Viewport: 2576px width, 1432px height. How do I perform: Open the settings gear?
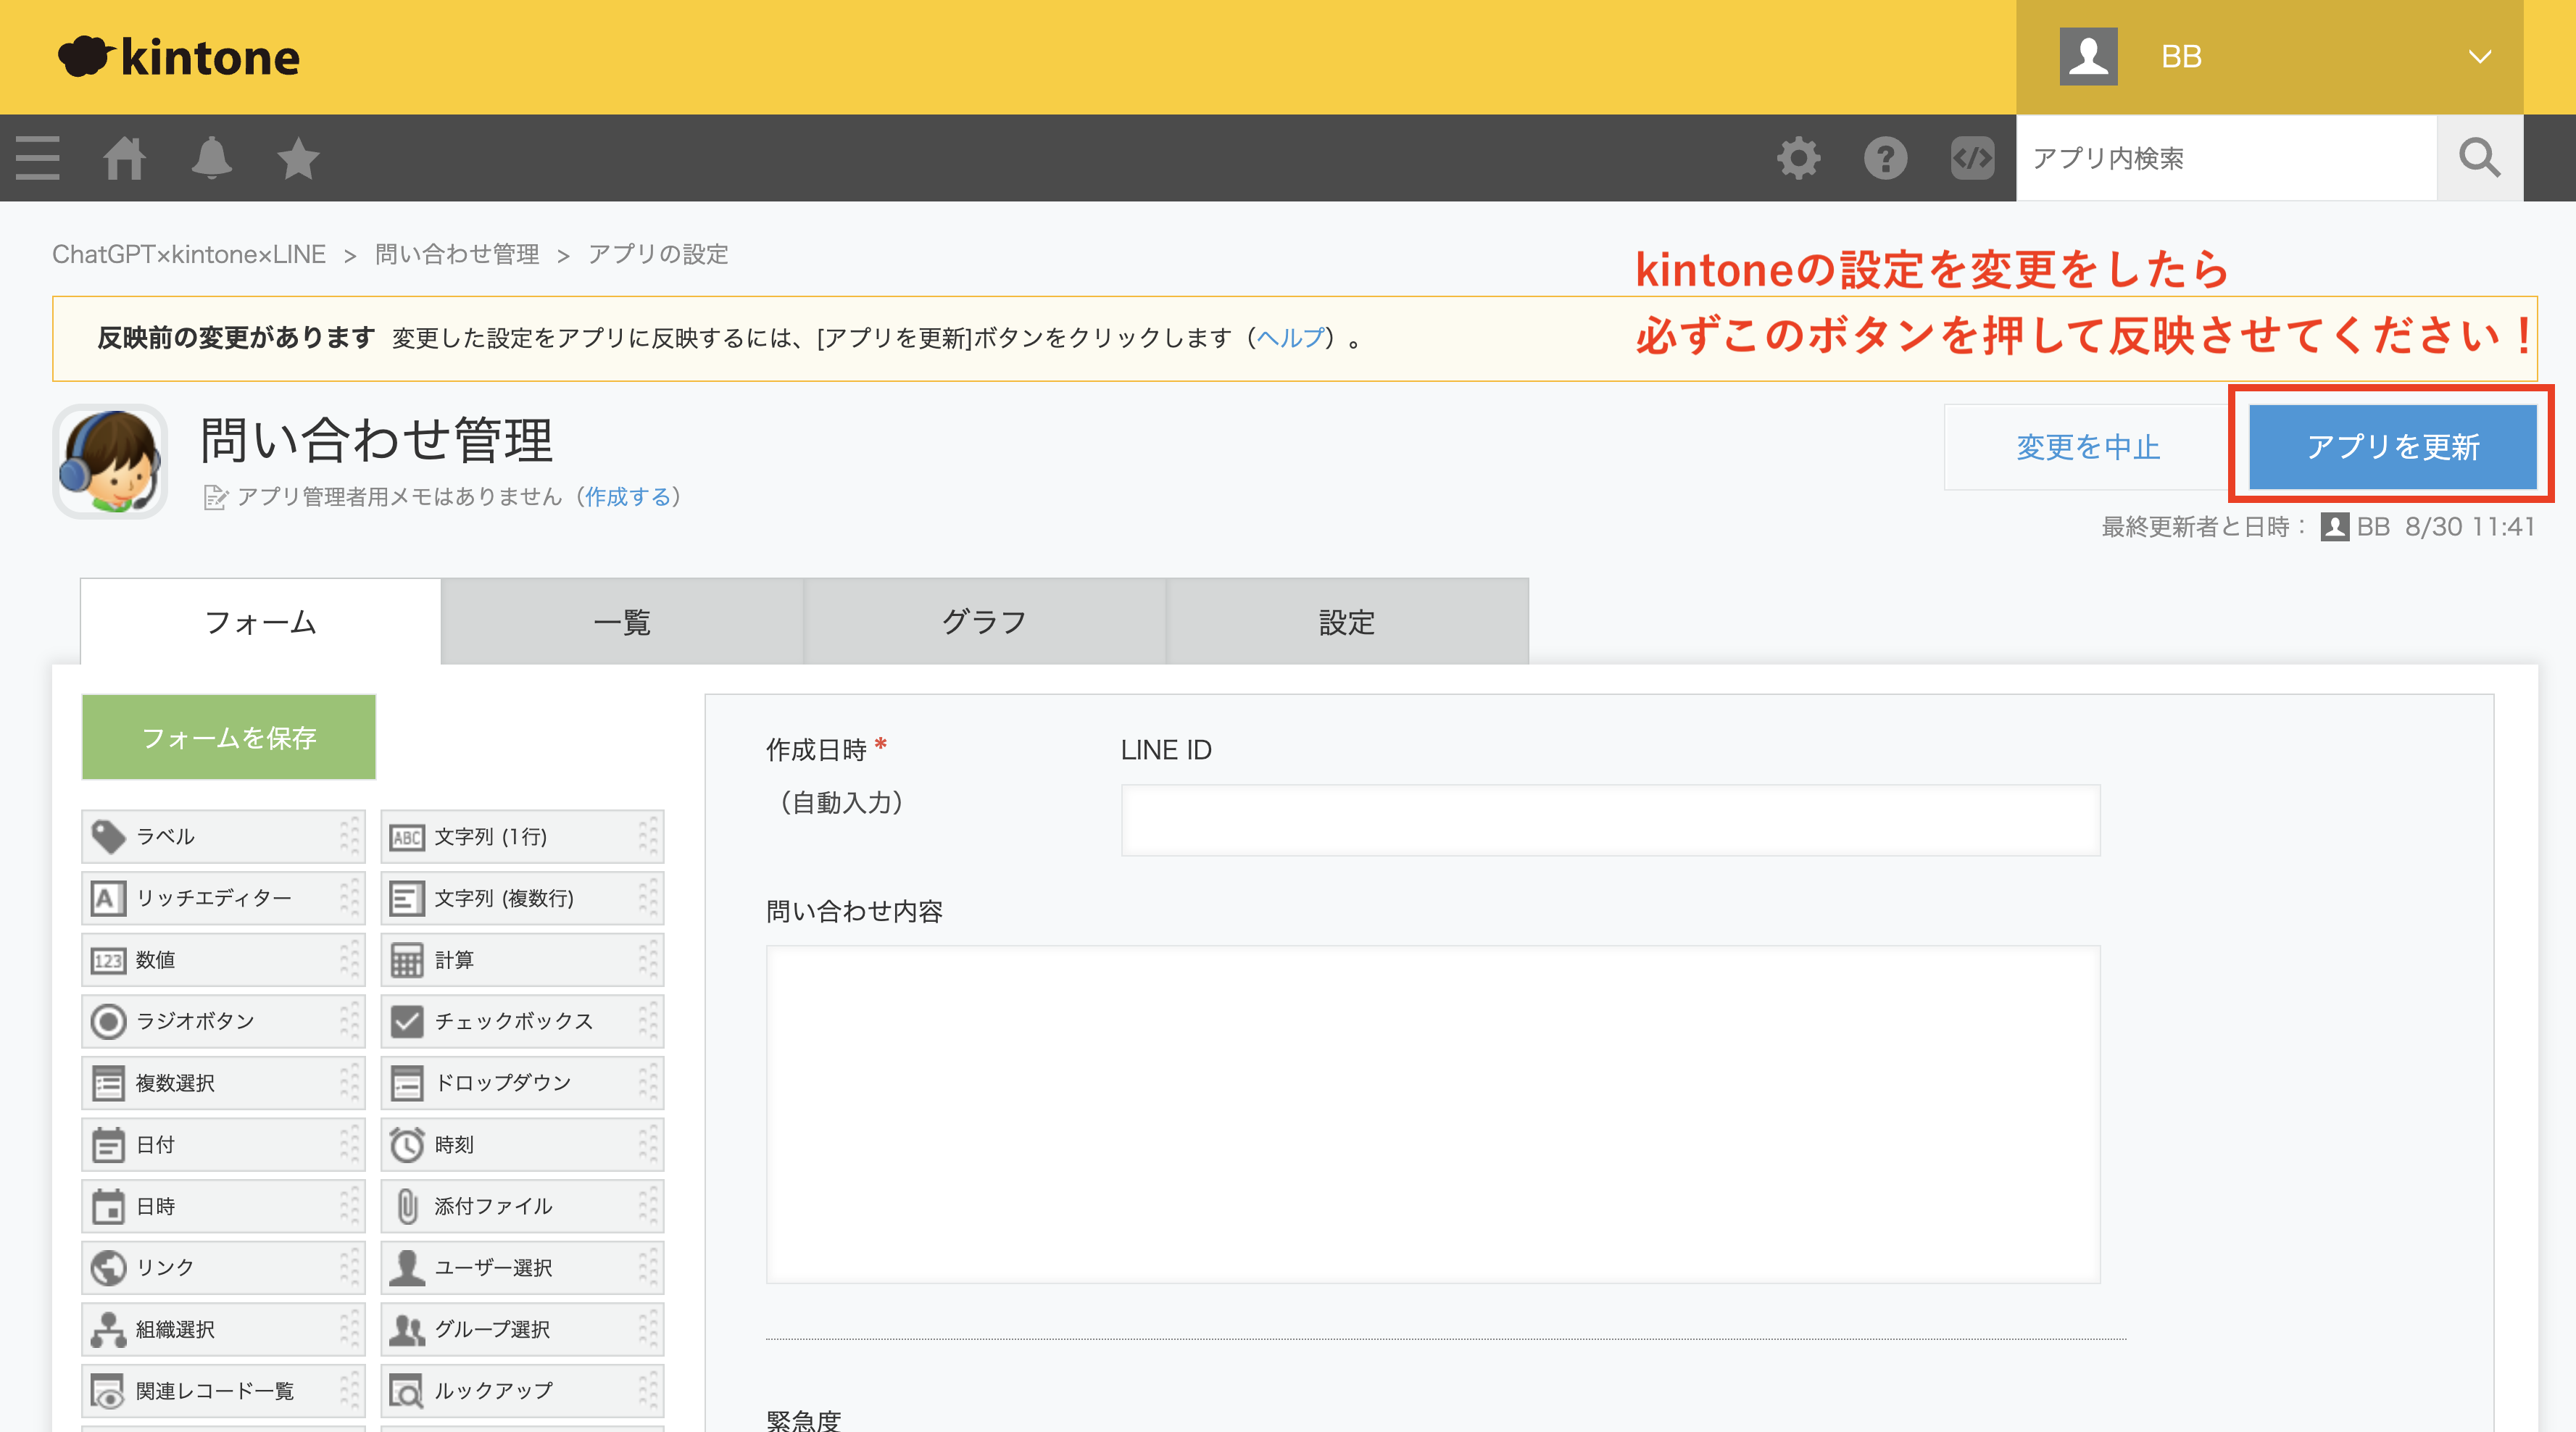coord(1798,158)
